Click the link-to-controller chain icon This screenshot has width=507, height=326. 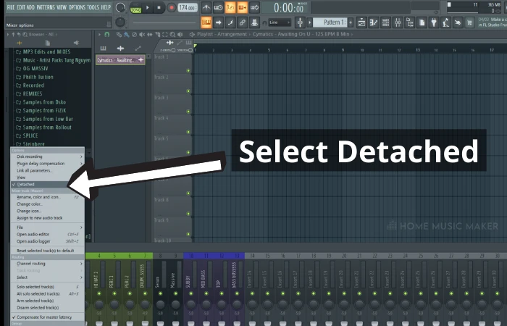point(242,22)
